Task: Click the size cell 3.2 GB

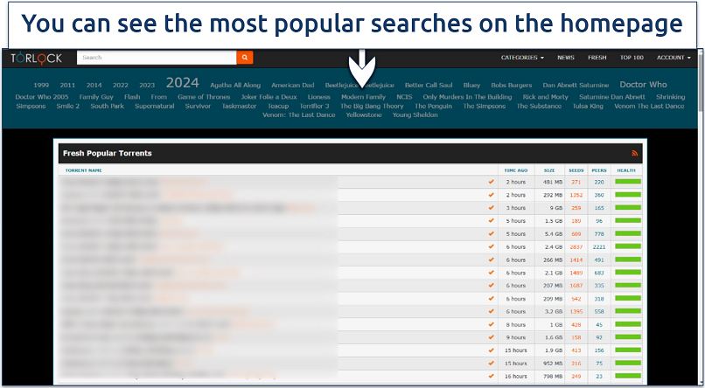Action: click(x=554, y=311)
